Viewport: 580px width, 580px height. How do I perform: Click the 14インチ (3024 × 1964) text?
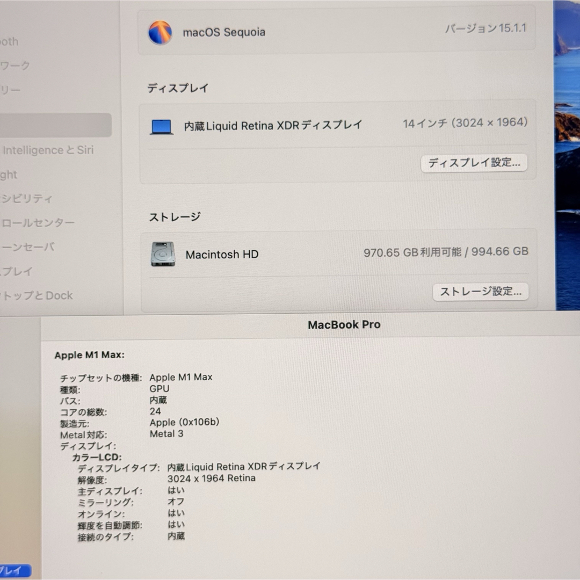tap(465, 123)
